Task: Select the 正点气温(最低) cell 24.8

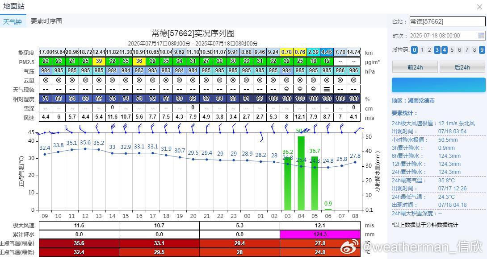Action: 320,252
